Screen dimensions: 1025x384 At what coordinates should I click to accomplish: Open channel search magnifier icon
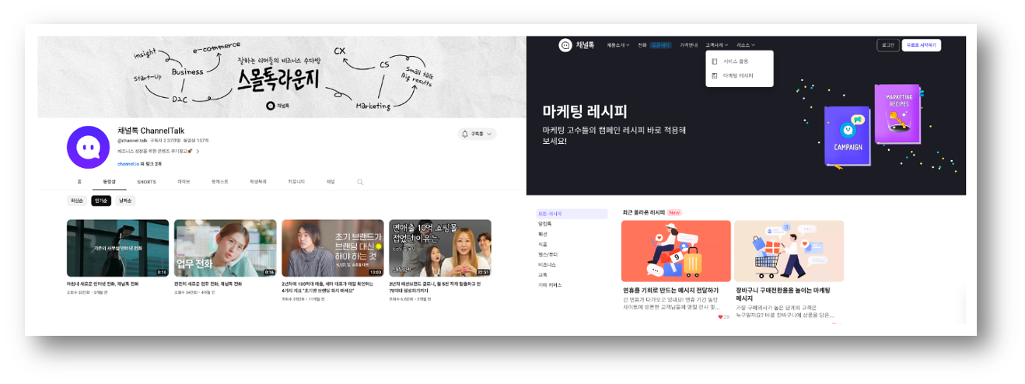pos(360,182)
